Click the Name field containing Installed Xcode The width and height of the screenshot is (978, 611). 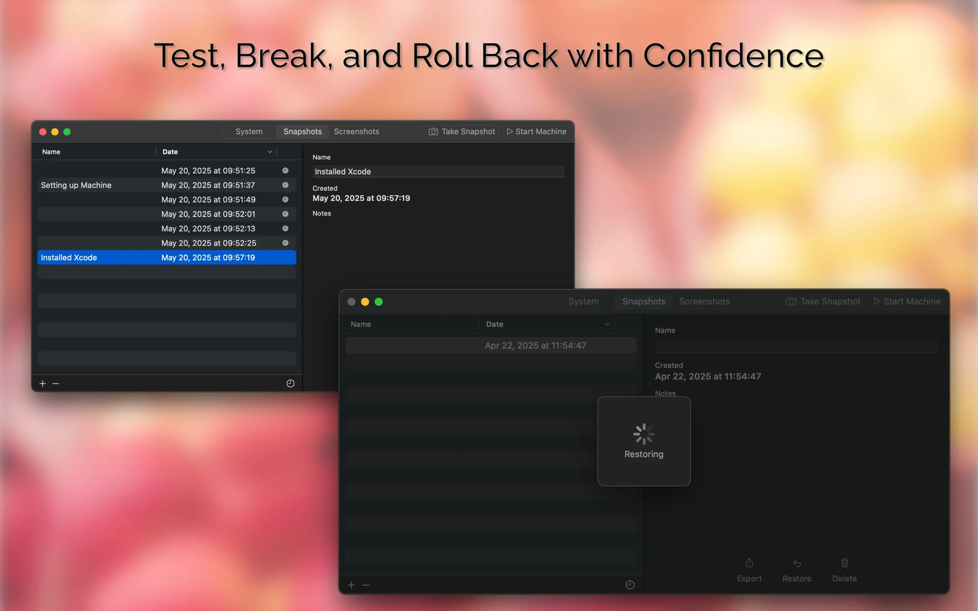(x=438, y=172)
